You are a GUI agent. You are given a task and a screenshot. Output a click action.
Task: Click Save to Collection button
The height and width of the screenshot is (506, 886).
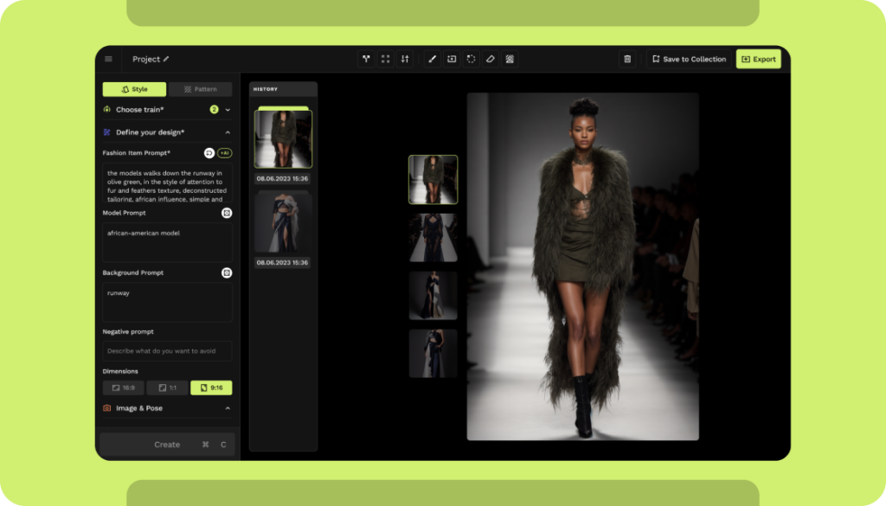pyautogui.click(x=689, y=59)
